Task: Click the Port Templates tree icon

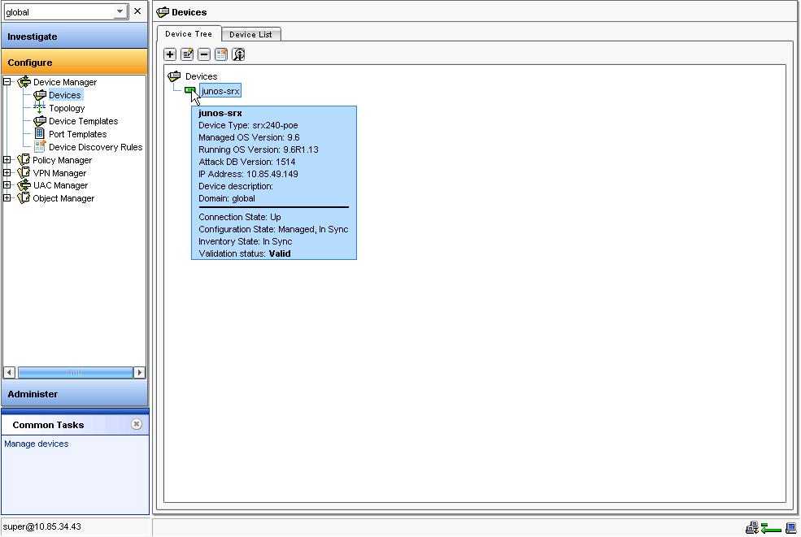Action: click(x=39, y=134)
